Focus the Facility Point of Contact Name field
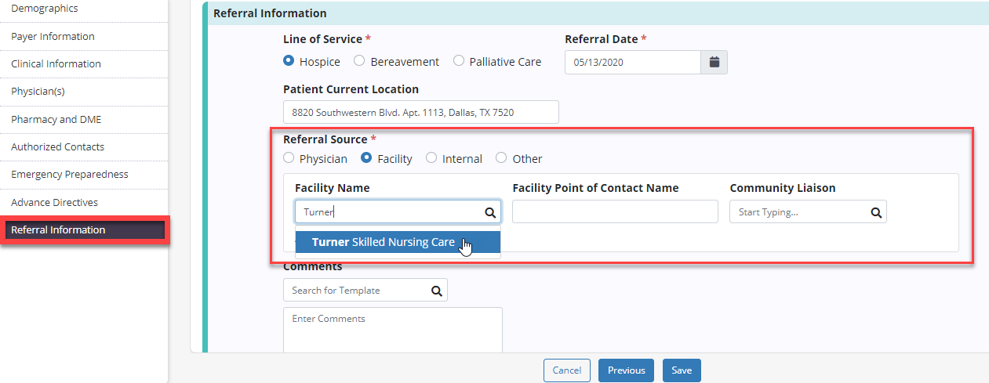Image resolution: width=989 pixels, height=383 pixels. coord(615,212)
